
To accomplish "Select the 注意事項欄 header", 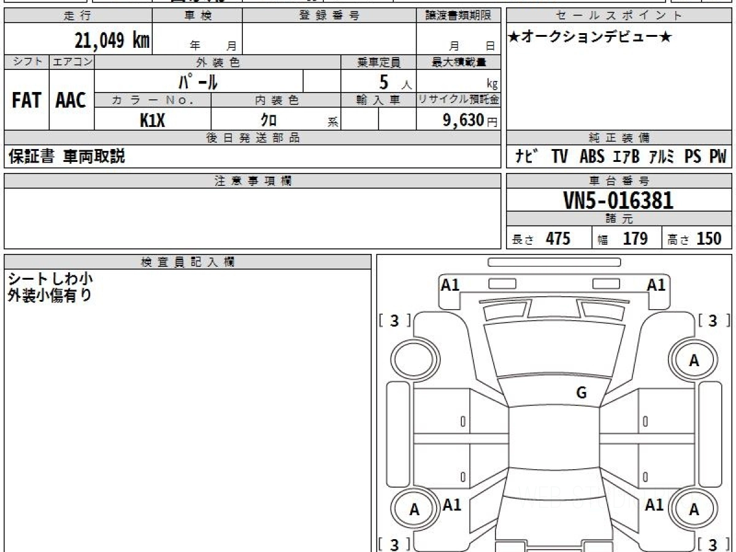I will coord(253,181).
